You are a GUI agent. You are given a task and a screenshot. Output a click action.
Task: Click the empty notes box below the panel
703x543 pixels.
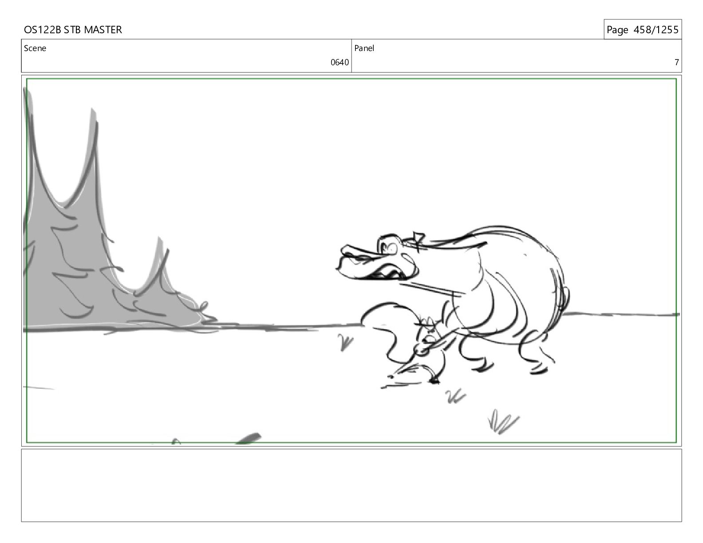click(351, 485)
